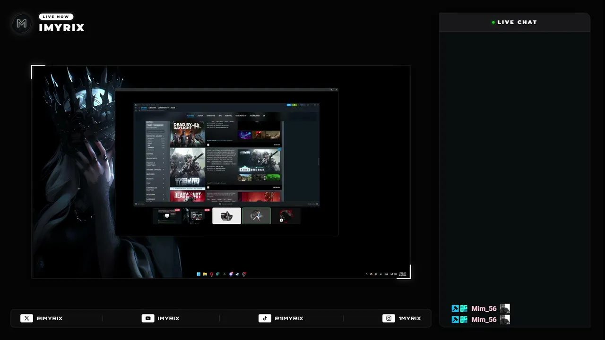
Task: Click the YouTube logo icon
Action: [148, 318]
